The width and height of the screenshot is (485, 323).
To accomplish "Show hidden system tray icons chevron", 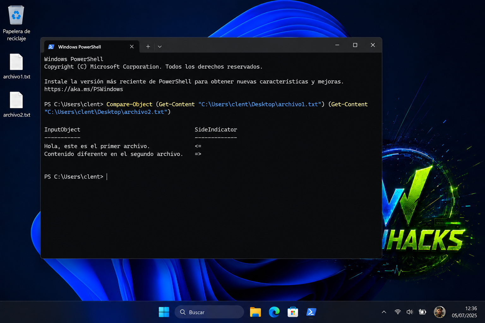I will pos(384,312).
